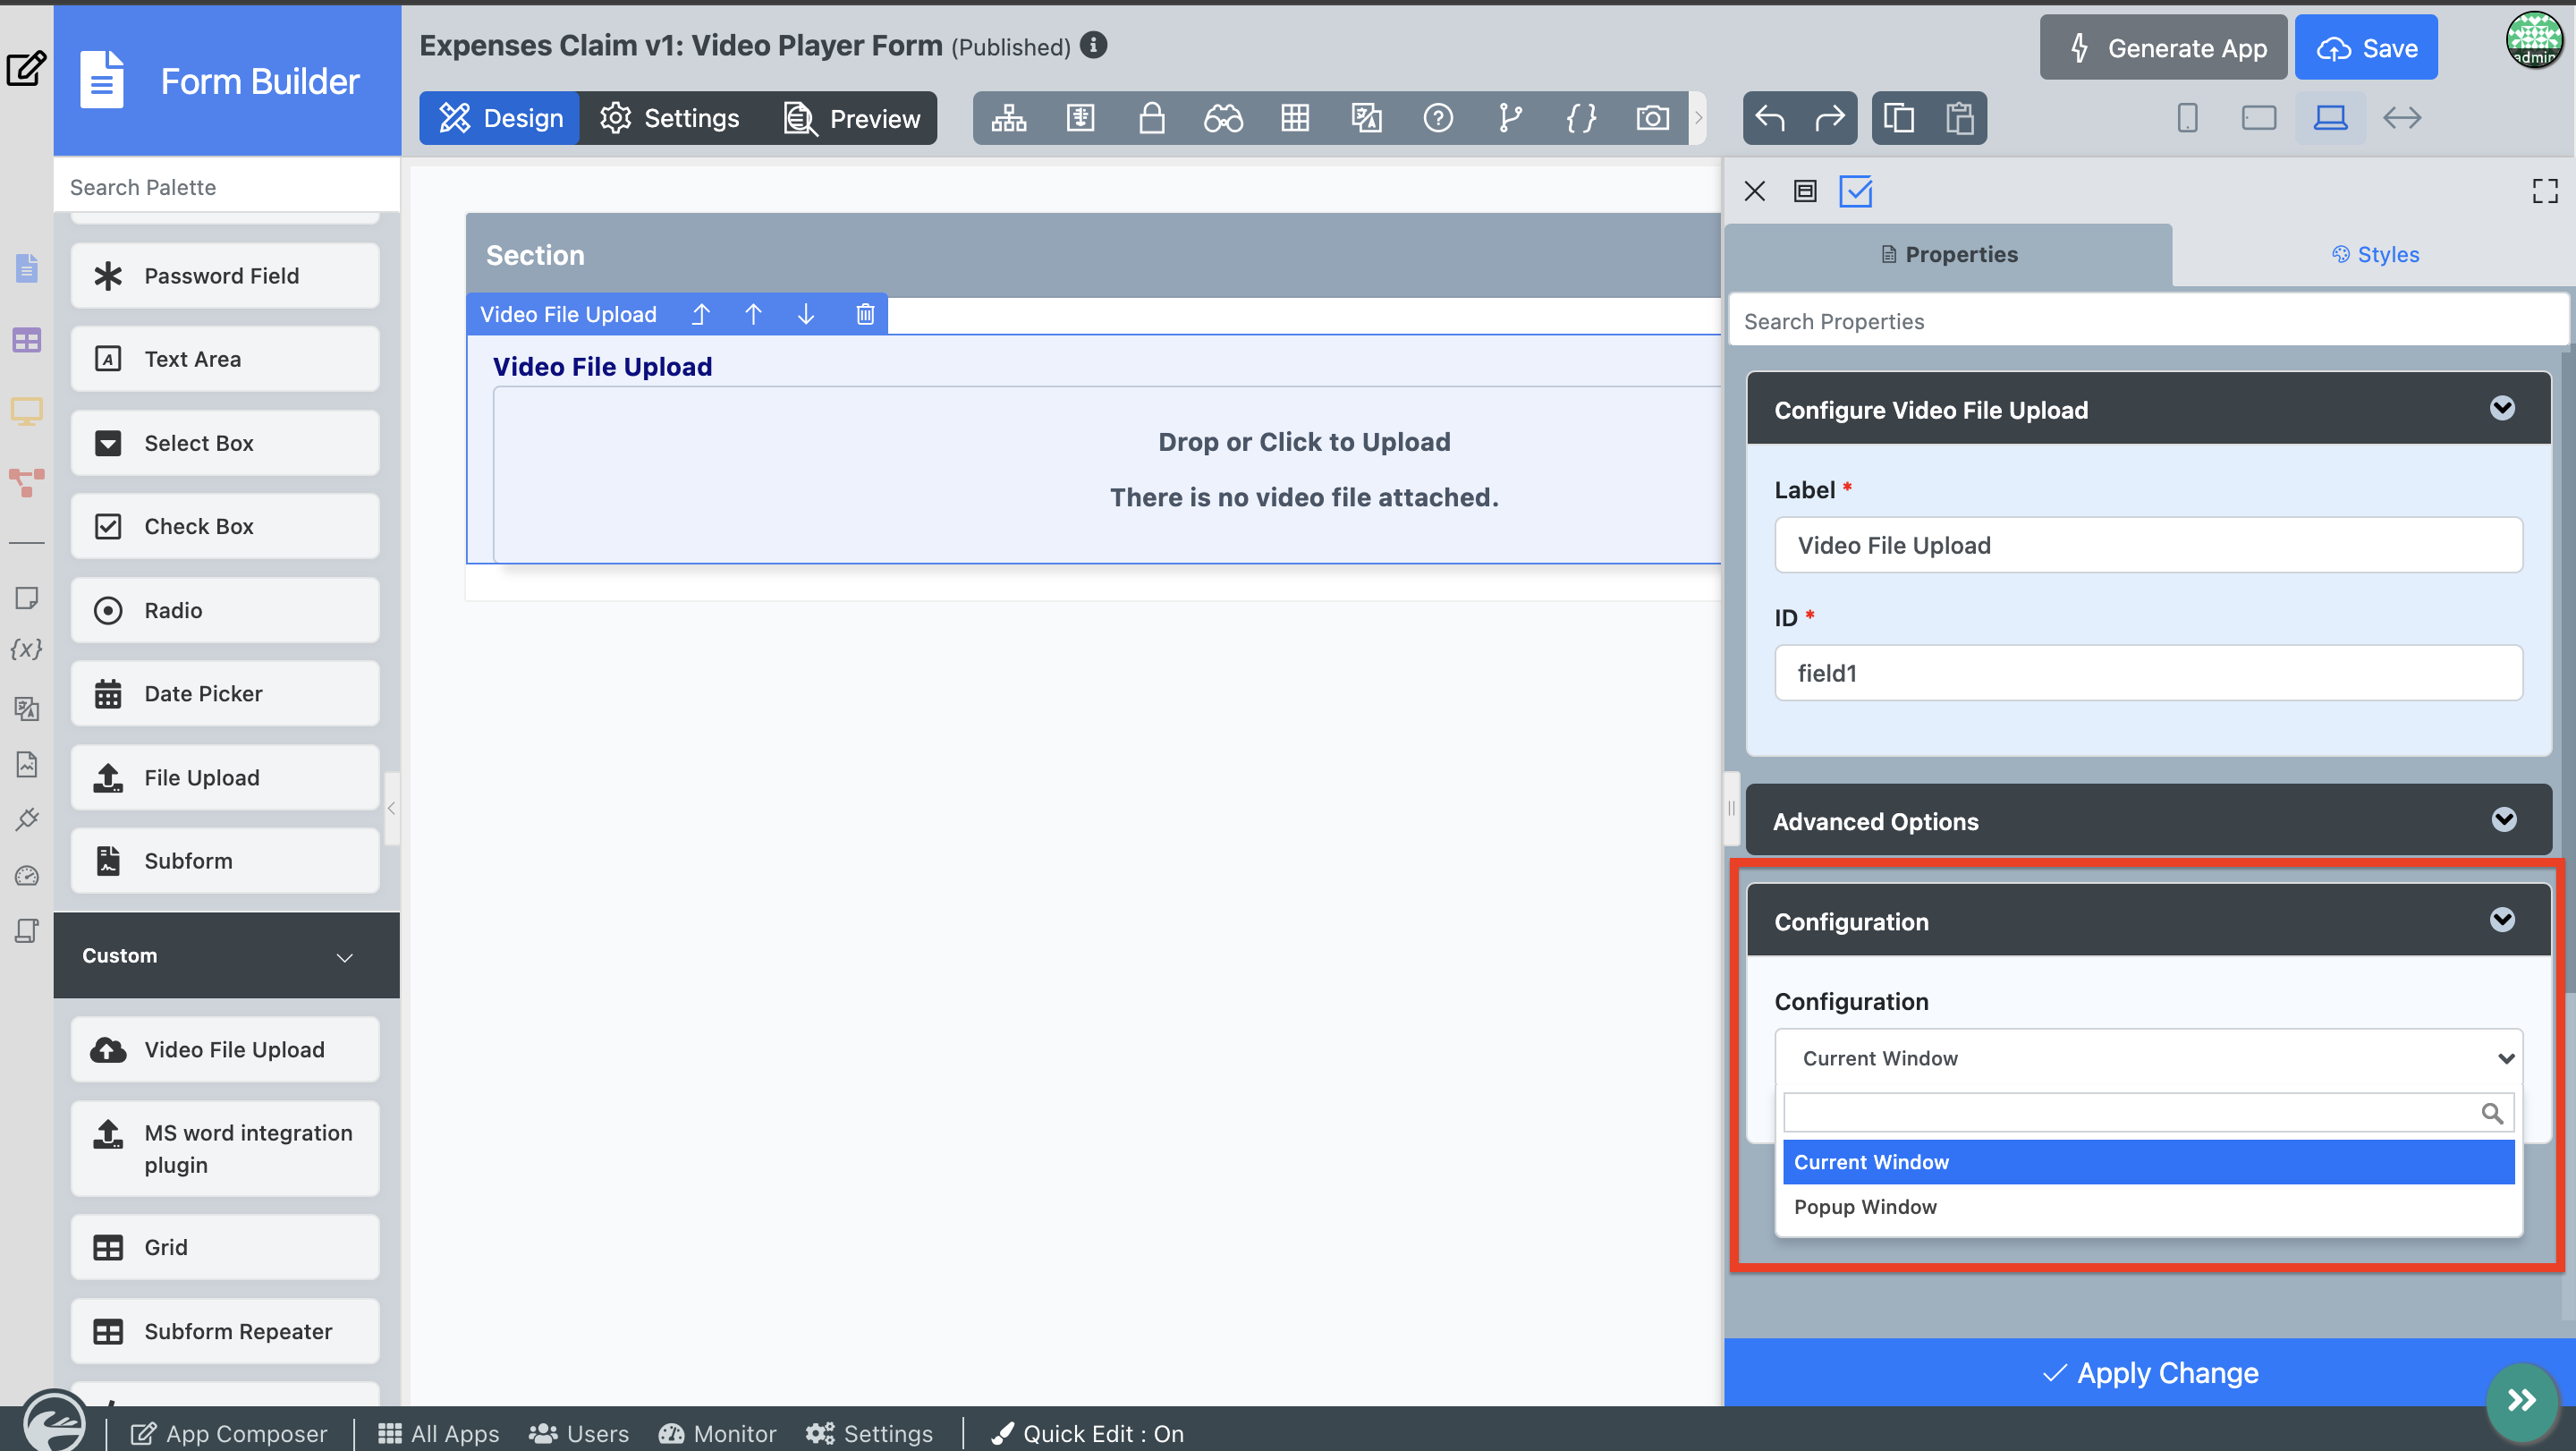Image resolution: width=2576 pixels, height=1451 pixels.
Task: Open bottom bar Settings gears link
Action: (869, 1433)
